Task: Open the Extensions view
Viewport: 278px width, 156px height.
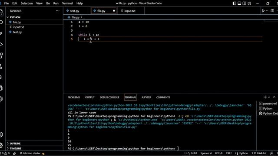Action: point(1,55)
